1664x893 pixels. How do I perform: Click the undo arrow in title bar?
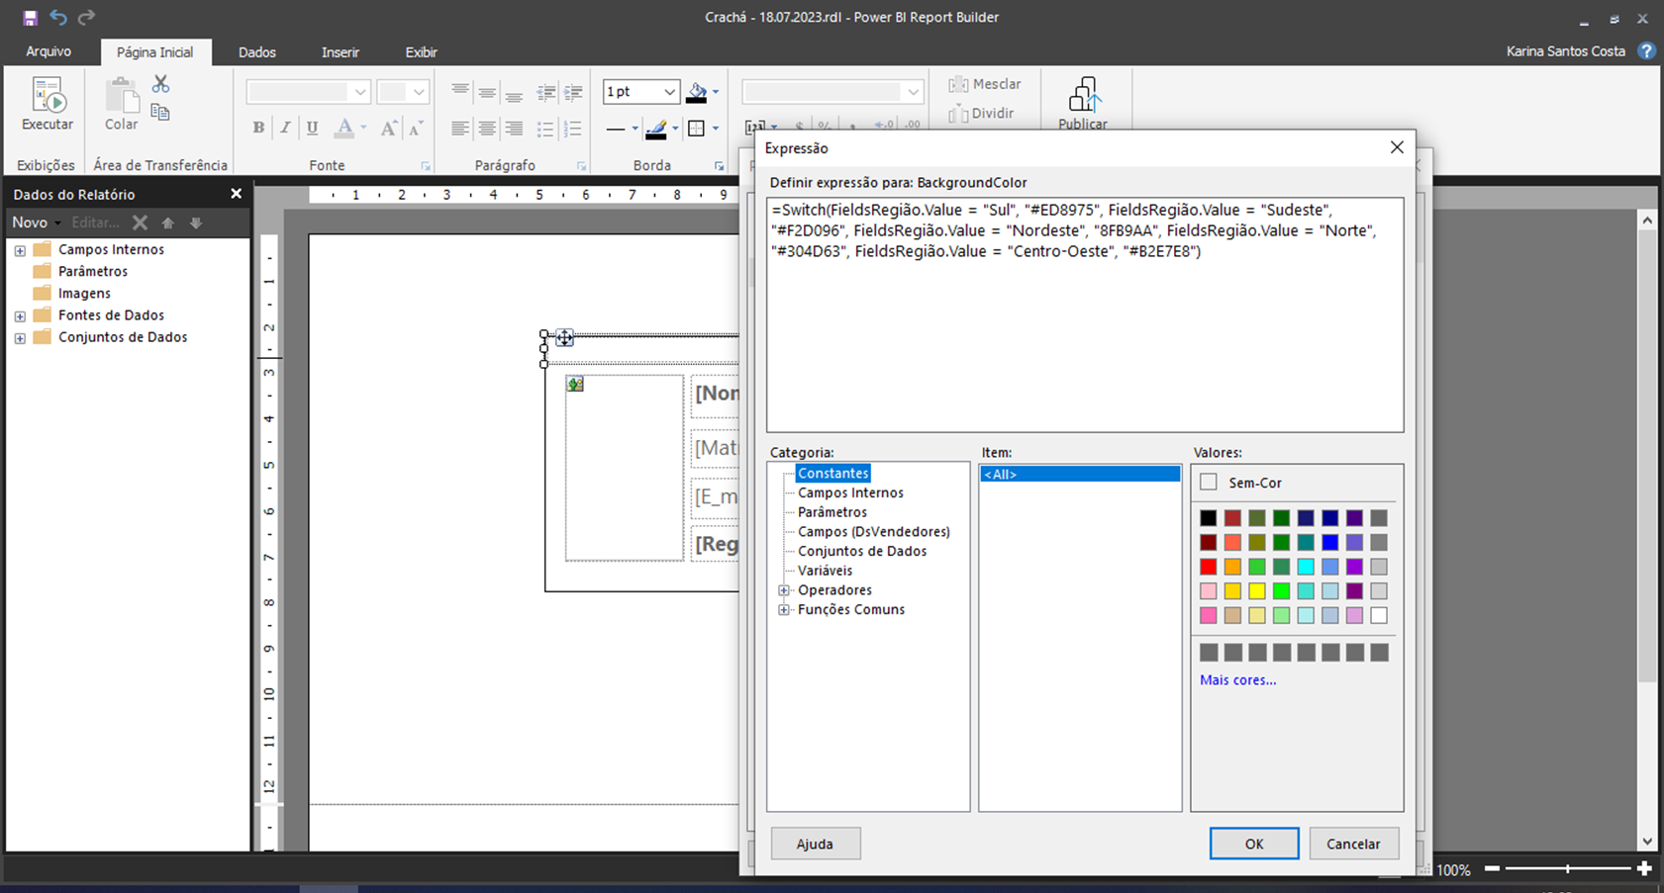pyautogui.click(x=58, y=18)
